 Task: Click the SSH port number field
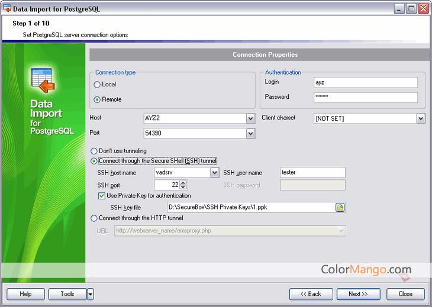[167, 185]
